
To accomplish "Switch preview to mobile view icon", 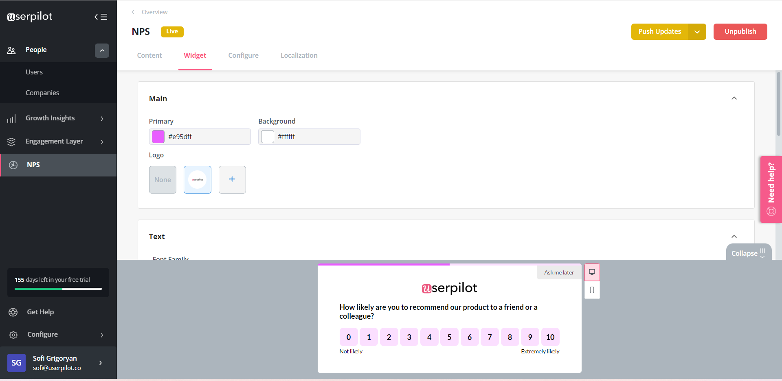I will coord(592,290).
